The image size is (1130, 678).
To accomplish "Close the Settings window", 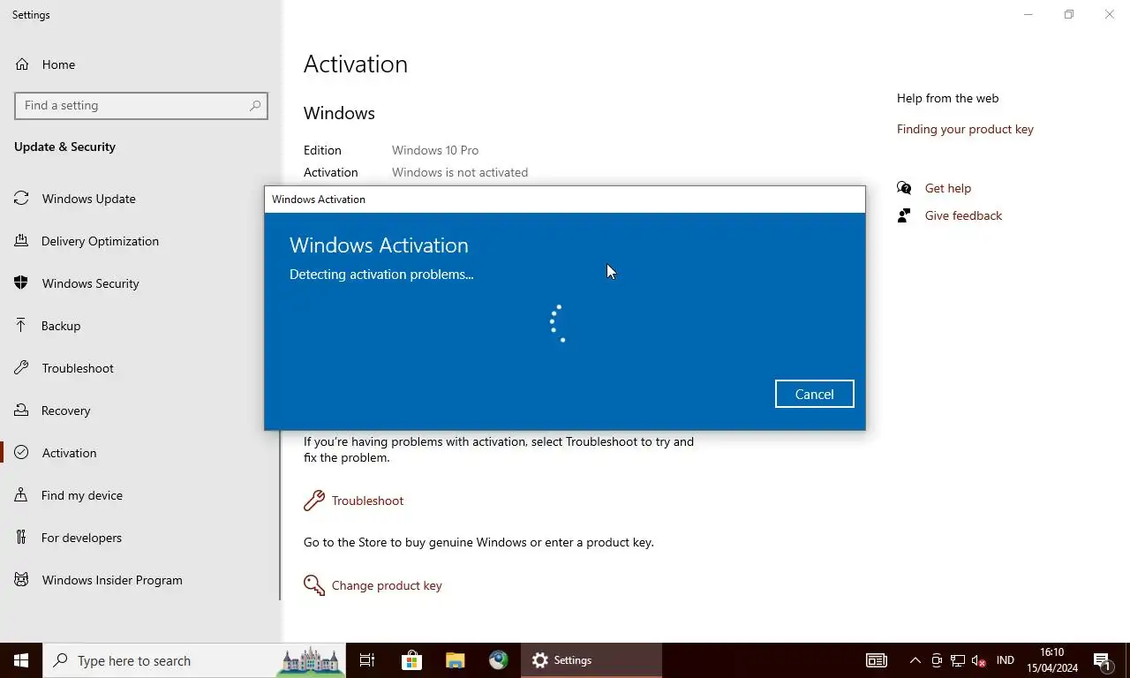I will 1110,15.
